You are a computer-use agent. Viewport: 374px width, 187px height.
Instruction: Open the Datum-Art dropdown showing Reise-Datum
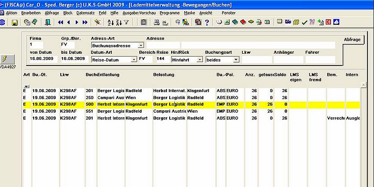pos(134,60)
